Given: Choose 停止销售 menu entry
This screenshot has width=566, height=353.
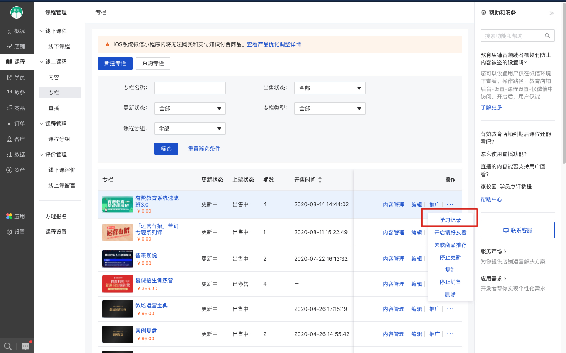Looking at the screenshot, I should point(450,282).
